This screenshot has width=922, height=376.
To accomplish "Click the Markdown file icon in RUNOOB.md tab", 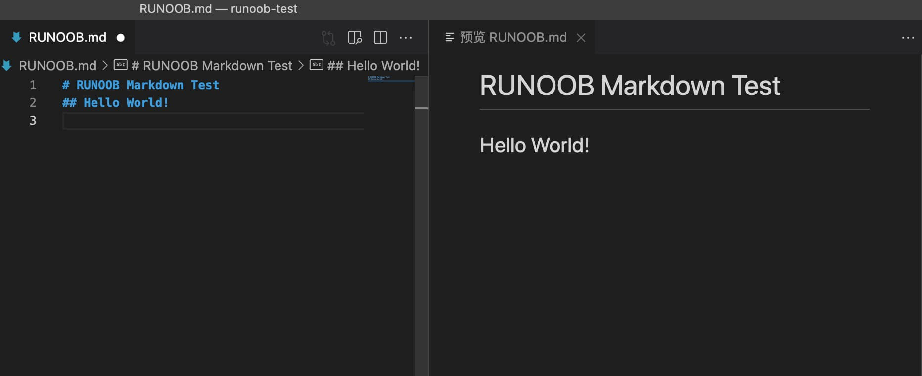I will pyautogui.click(x=16, y=37).
